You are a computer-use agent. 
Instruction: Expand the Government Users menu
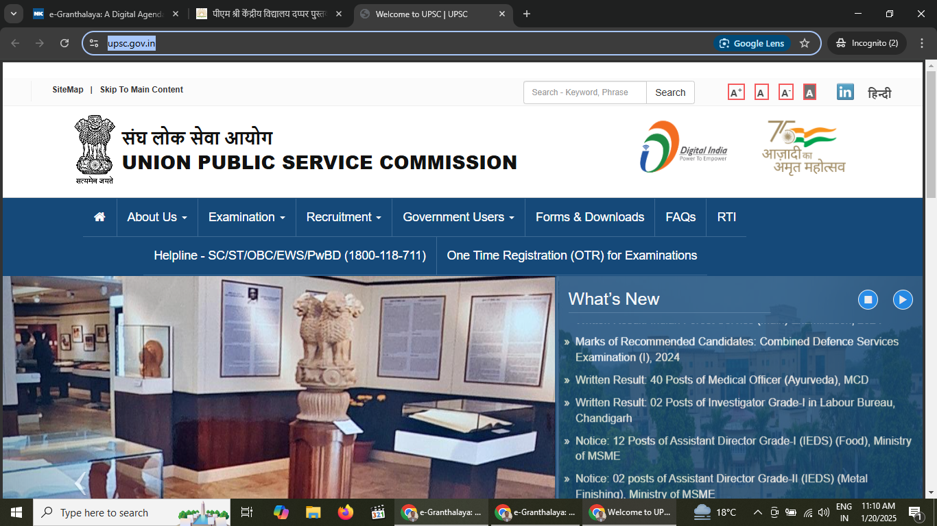458,217
